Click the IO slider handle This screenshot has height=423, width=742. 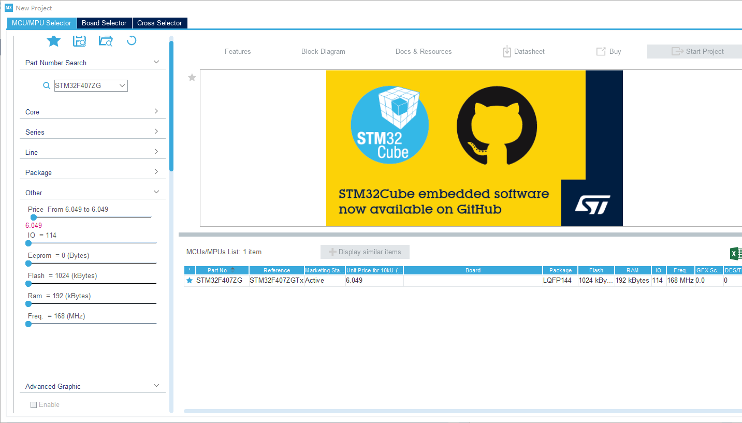(x=28, y=243)
